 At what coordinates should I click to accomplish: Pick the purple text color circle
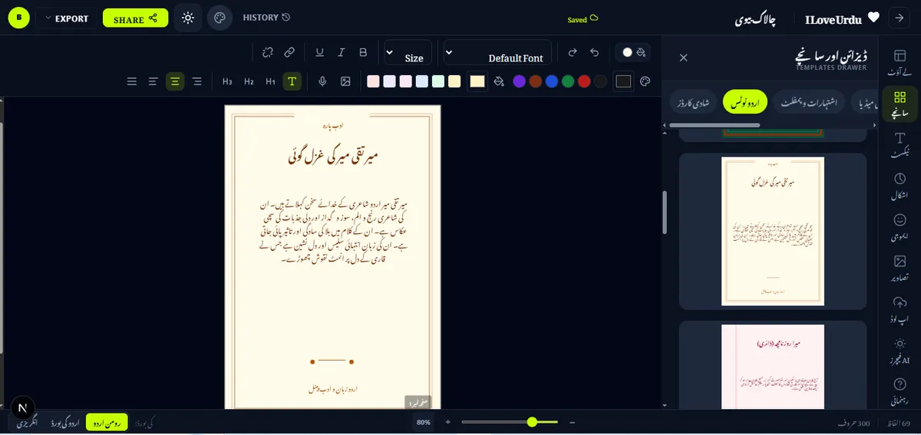[x=519, y=81]
